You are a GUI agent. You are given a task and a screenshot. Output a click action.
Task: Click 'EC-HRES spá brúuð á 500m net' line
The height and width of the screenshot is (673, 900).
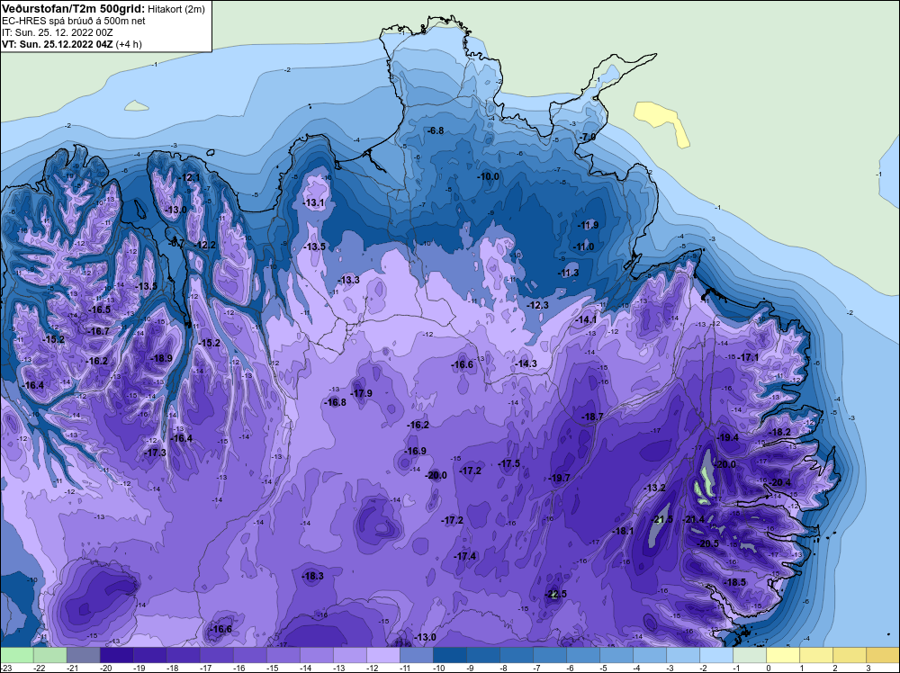(x=74, y=21)
